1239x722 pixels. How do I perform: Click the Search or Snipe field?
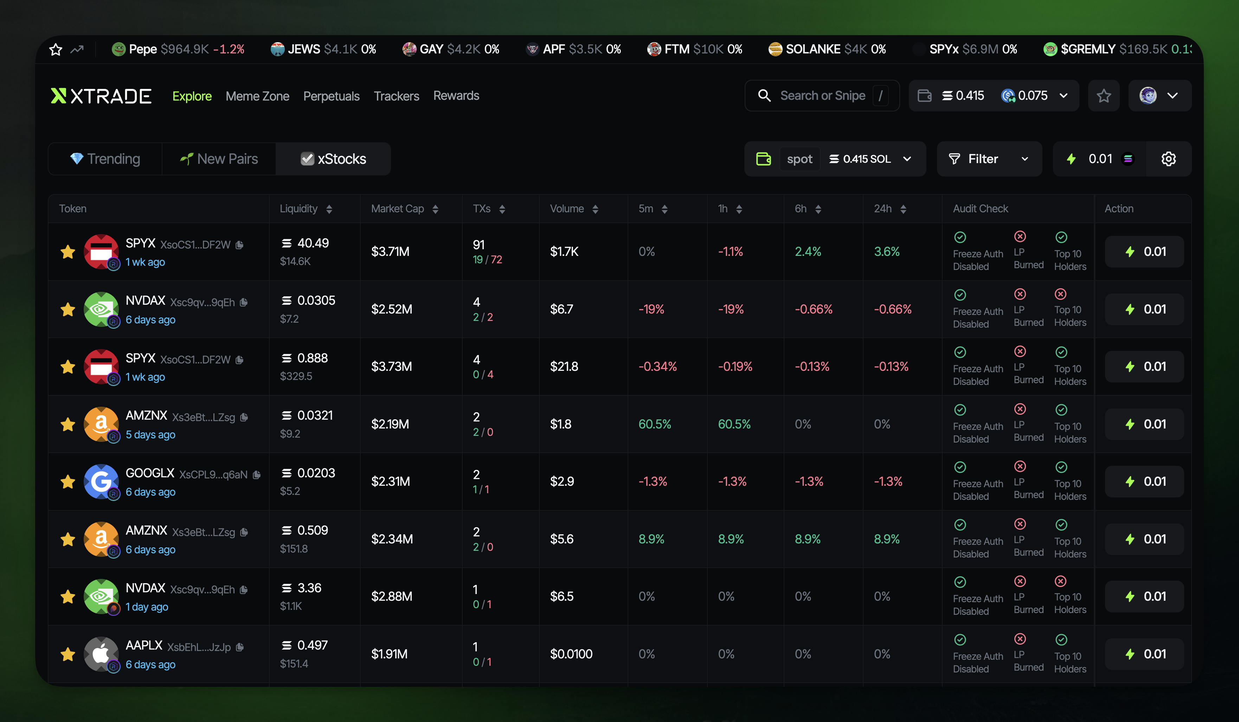[822, 96]
